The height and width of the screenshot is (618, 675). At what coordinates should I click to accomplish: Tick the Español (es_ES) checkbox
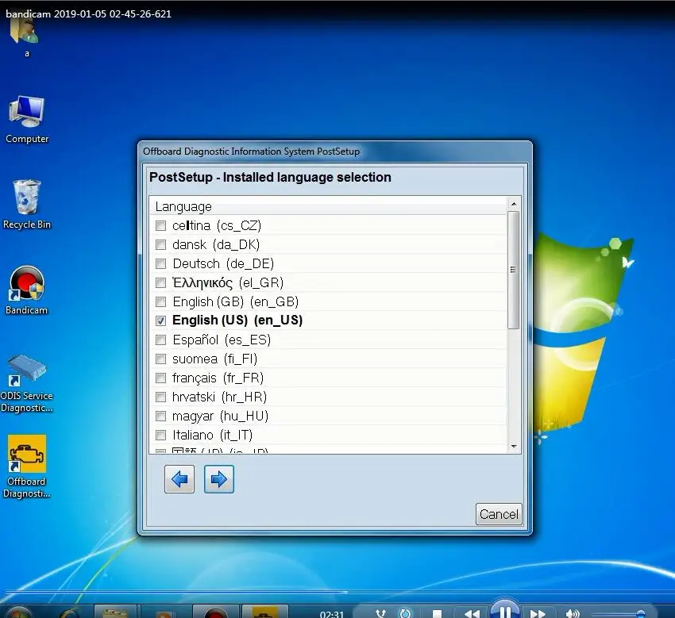160,340
